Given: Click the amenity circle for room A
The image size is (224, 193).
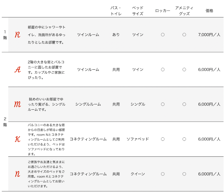Looking at the screenshot, I should 184,70.
